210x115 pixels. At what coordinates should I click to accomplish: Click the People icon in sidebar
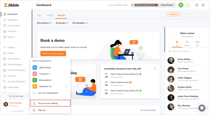(5, 53)
